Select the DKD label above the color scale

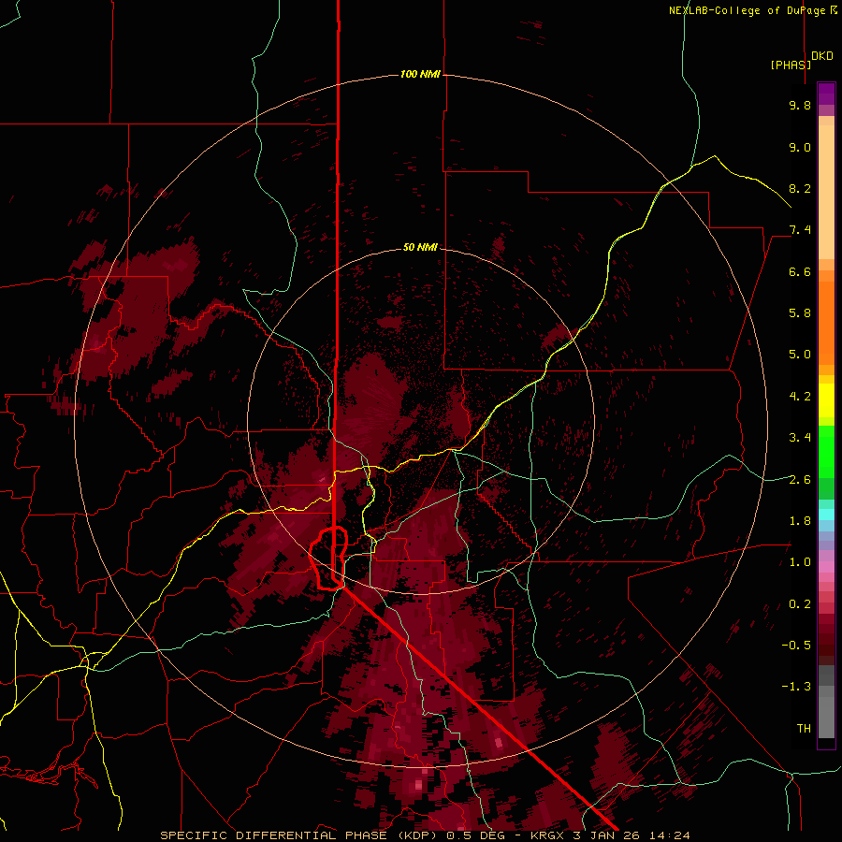[822, 56]
